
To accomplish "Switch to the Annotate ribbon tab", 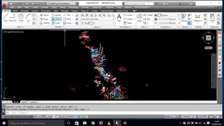I will click(x=24, y=11).
